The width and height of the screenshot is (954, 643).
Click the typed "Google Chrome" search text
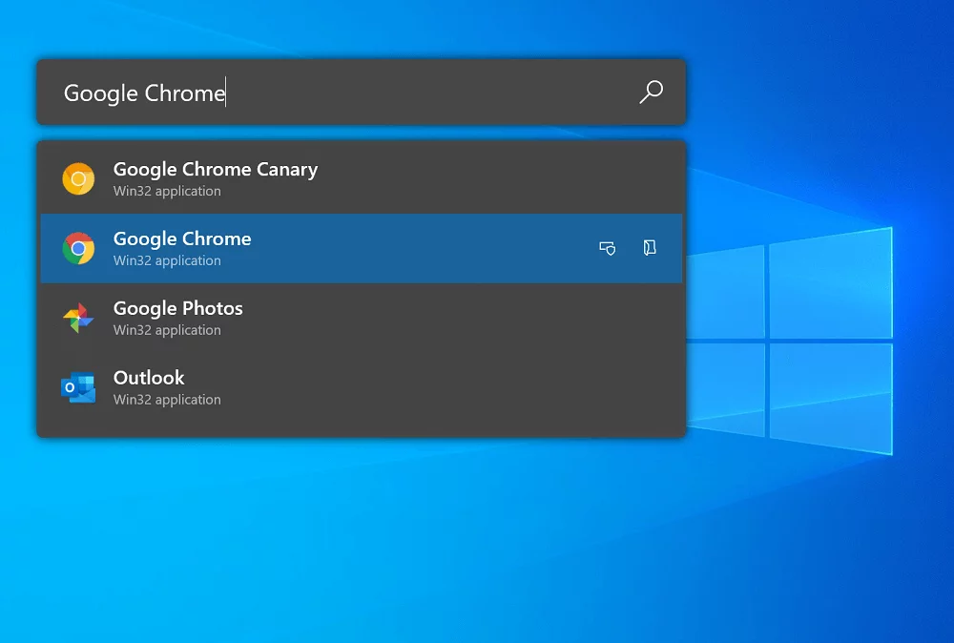click(x=144, y=93)
